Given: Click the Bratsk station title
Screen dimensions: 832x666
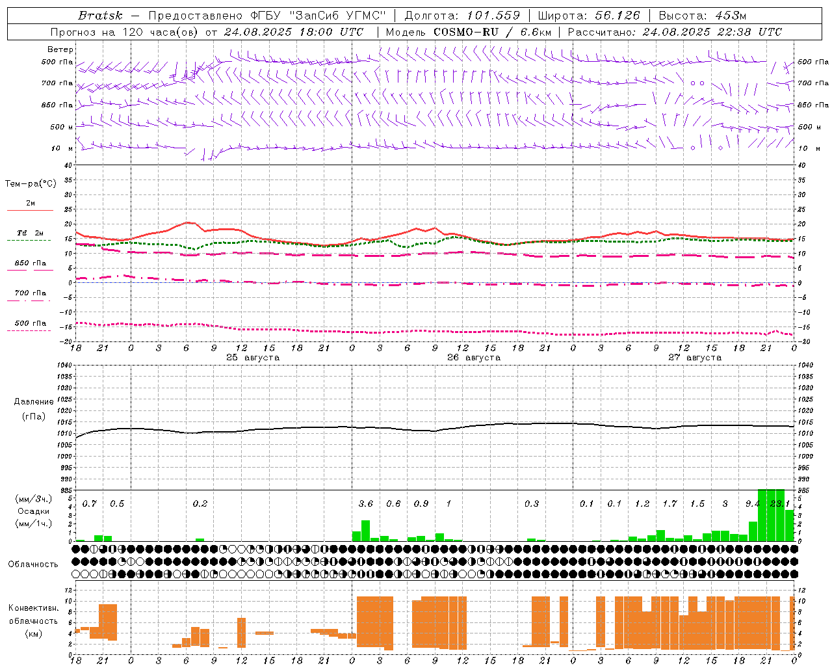Looking at the screenshot, I should (100, 16).
